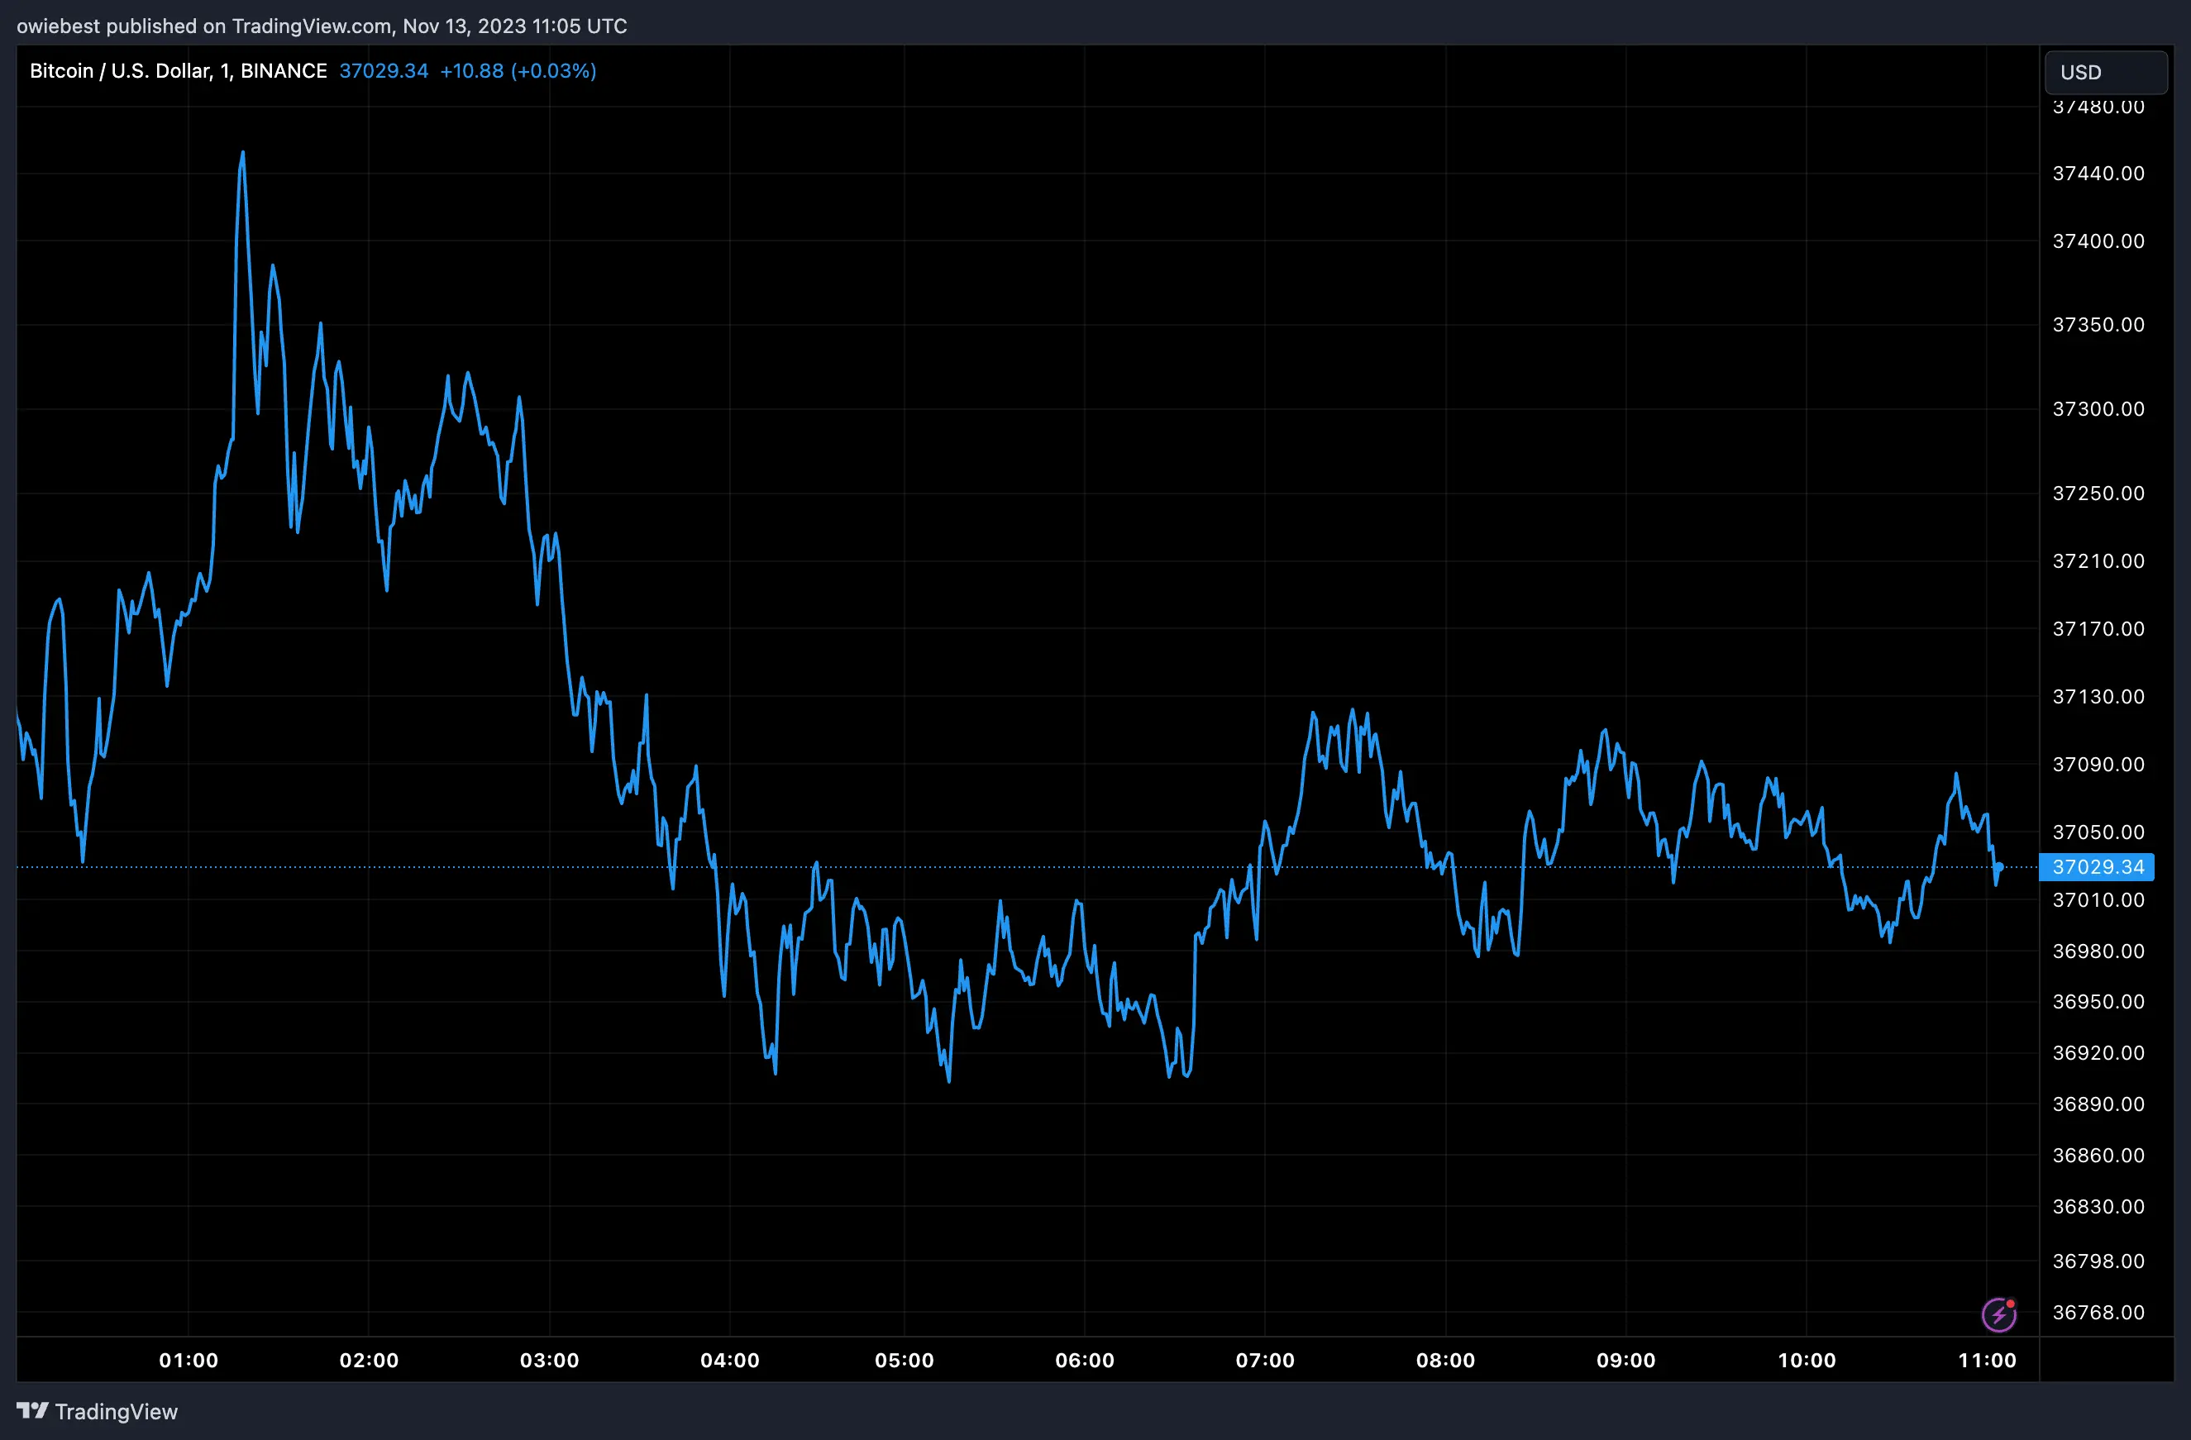This screenshot has height=1440, width=2191.
Task: Click the BINANCE exchange label in the header
Action: tap(285, 71)
